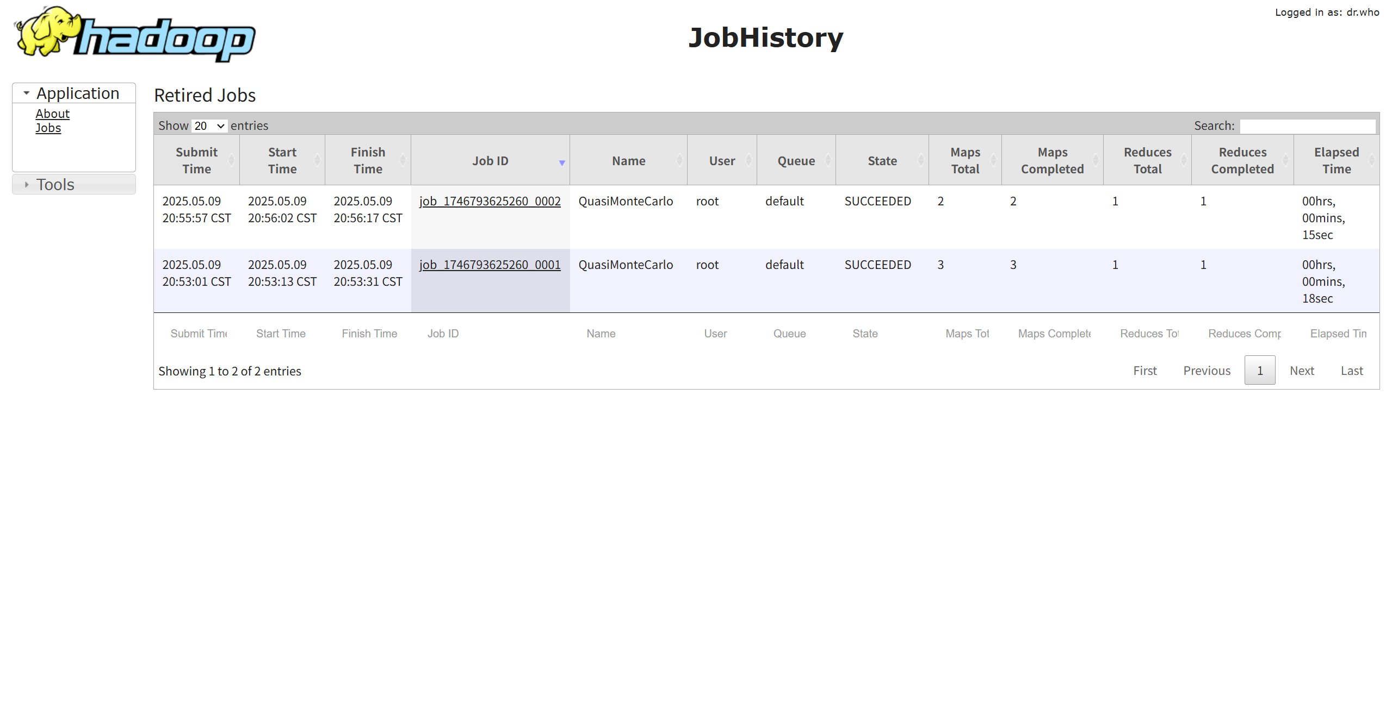
Task: Sort by Reduces Completed column arrows
Action: click(1285, 160)
